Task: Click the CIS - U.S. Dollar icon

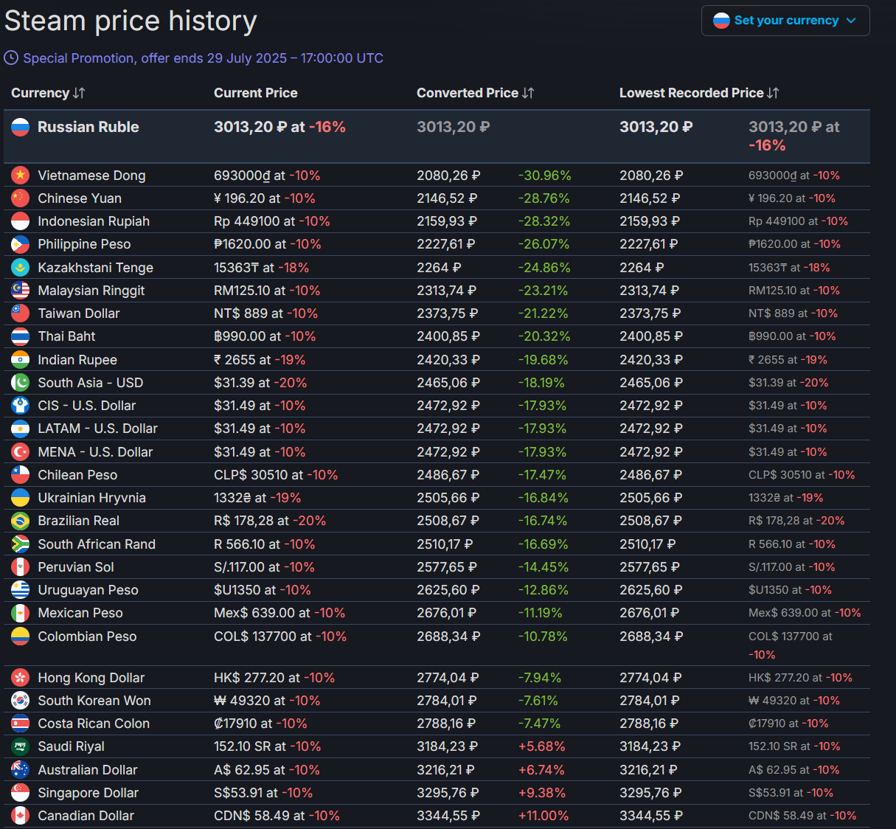Action: point(21,405)
